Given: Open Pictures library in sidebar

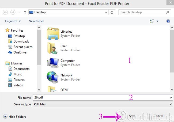Looking at the screenshot, I should [19, 80].
